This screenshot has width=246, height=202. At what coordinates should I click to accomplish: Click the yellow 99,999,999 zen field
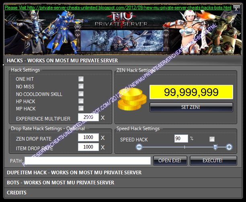[191, 92]
